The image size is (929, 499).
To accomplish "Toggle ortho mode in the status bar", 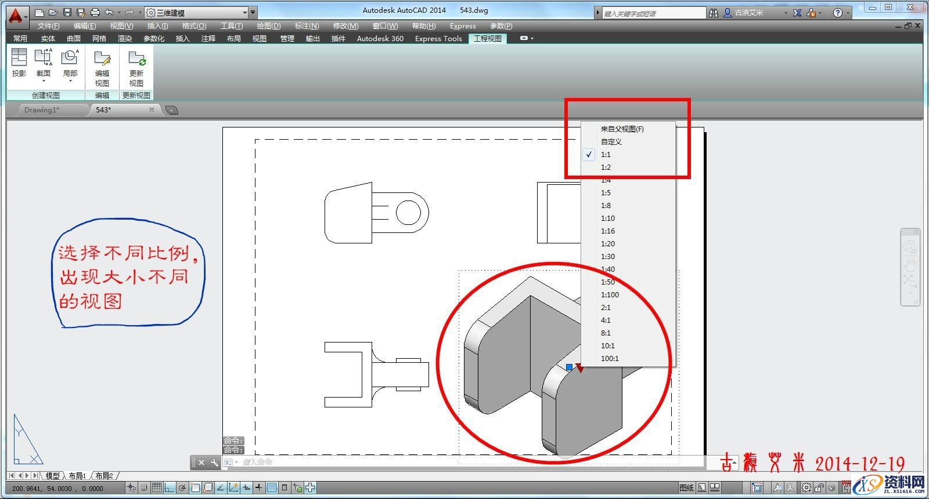I will click(169, 488).
